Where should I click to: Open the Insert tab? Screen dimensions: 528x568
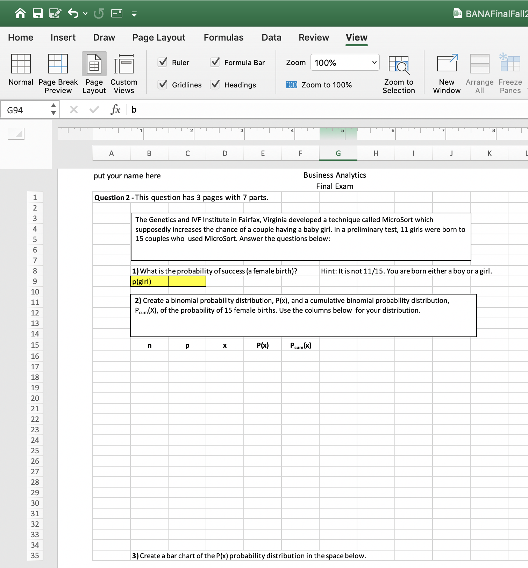click(x=63, y=37)
